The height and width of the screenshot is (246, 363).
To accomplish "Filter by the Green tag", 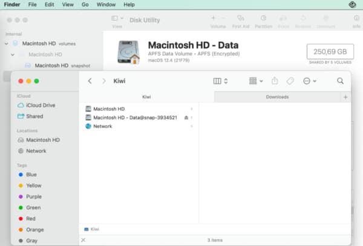I will pos(30,207).
